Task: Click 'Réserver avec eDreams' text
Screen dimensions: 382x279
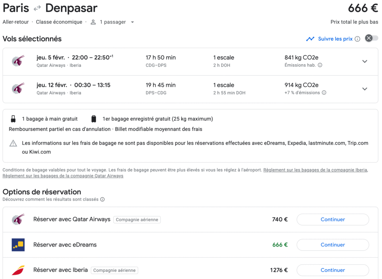Action: coord(65,245)
